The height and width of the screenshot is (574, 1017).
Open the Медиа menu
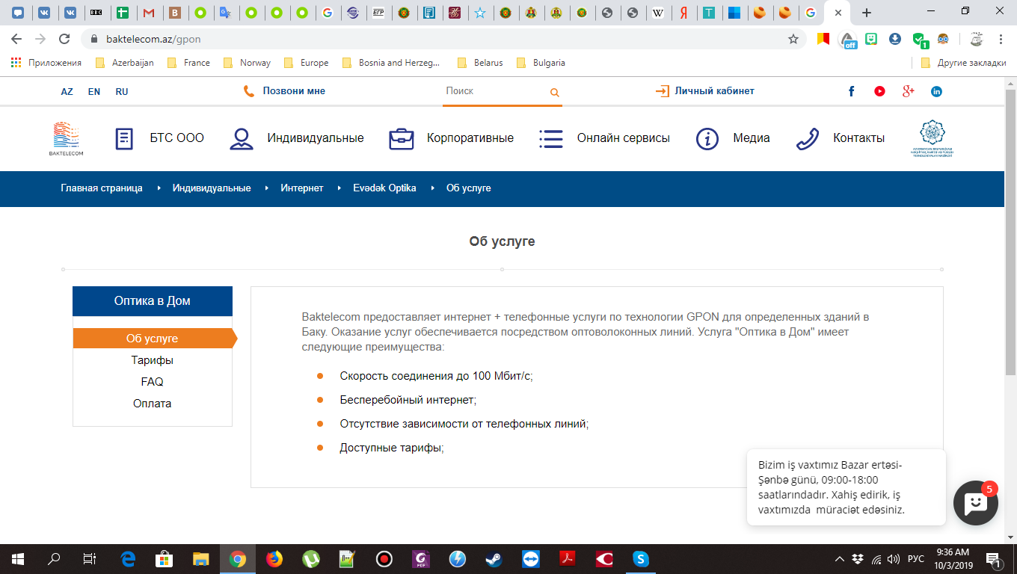point(732,138)
